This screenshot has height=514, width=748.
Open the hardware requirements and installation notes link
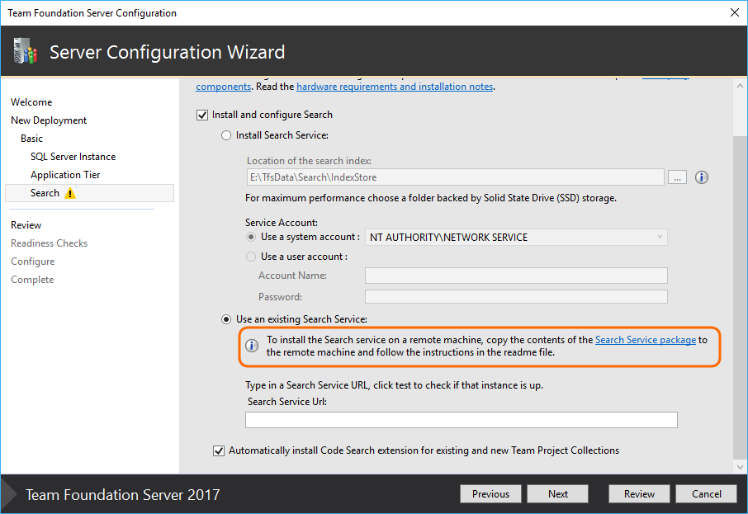[395, 87]
